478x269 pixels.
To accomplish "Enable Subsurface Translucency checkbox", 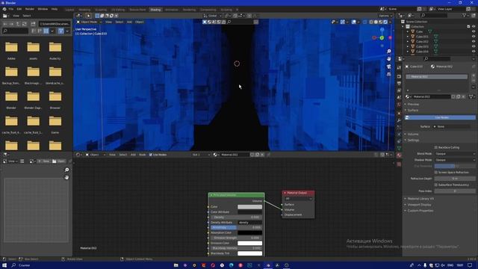I will coord(436,185).
